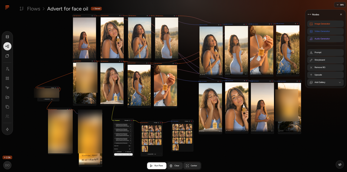Add an Upscale node
The image size is (347, 172).
click(x=325, y=75)
